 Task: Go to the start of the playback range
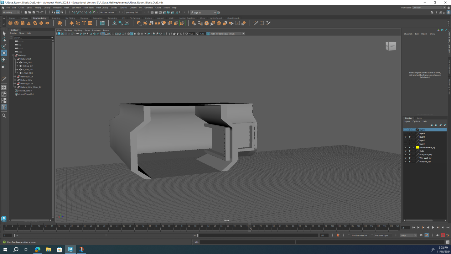click(x=413, y=227)
